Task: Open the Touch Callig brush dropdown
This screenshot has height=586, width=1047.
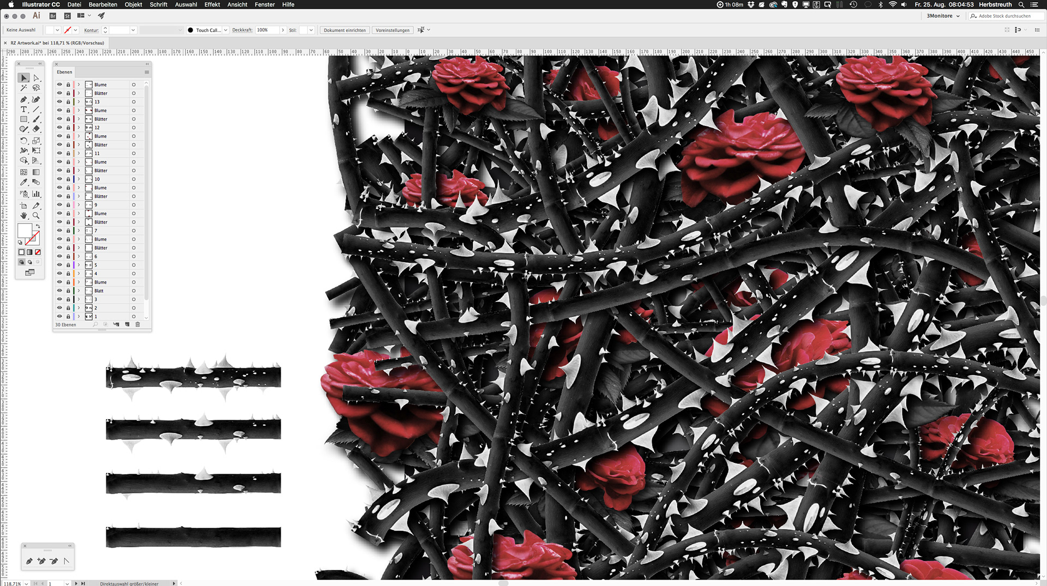Action: [225, 30]
